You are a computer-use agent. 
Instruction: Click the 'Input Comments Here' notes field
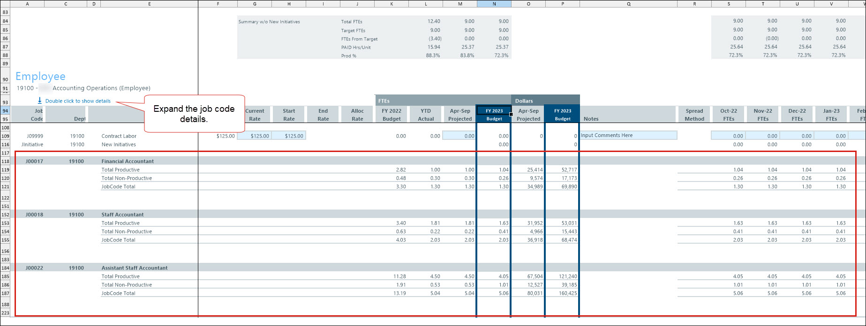click(628, 136)
